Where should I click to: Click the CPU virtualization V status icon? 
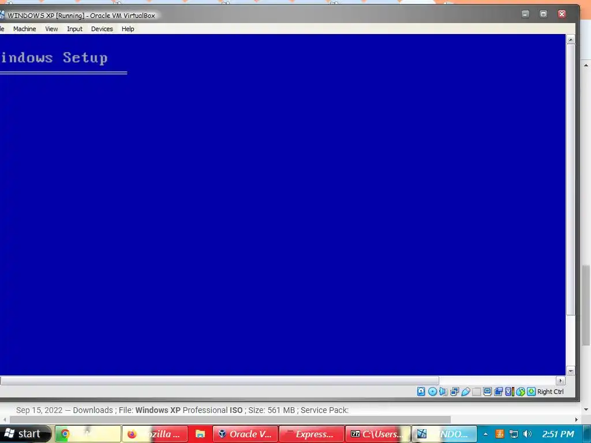click(x=509, y=392)
